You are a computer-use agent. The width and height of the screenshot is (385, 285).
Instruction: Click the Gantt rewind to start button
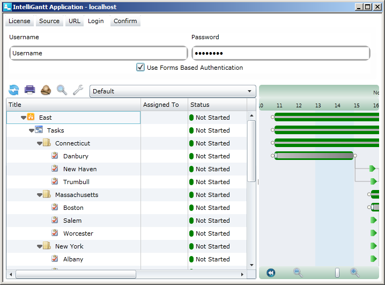[271, 273]
